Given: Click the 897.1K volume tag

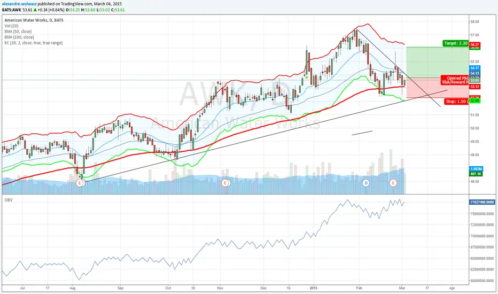Looking at the screenshot, I should (x=476, y=174).
